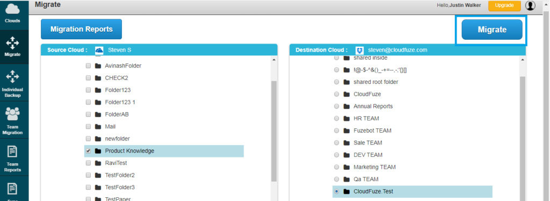Click the Mail folder icon
Viewport: 550px width, 201px height.
point(98,127)
